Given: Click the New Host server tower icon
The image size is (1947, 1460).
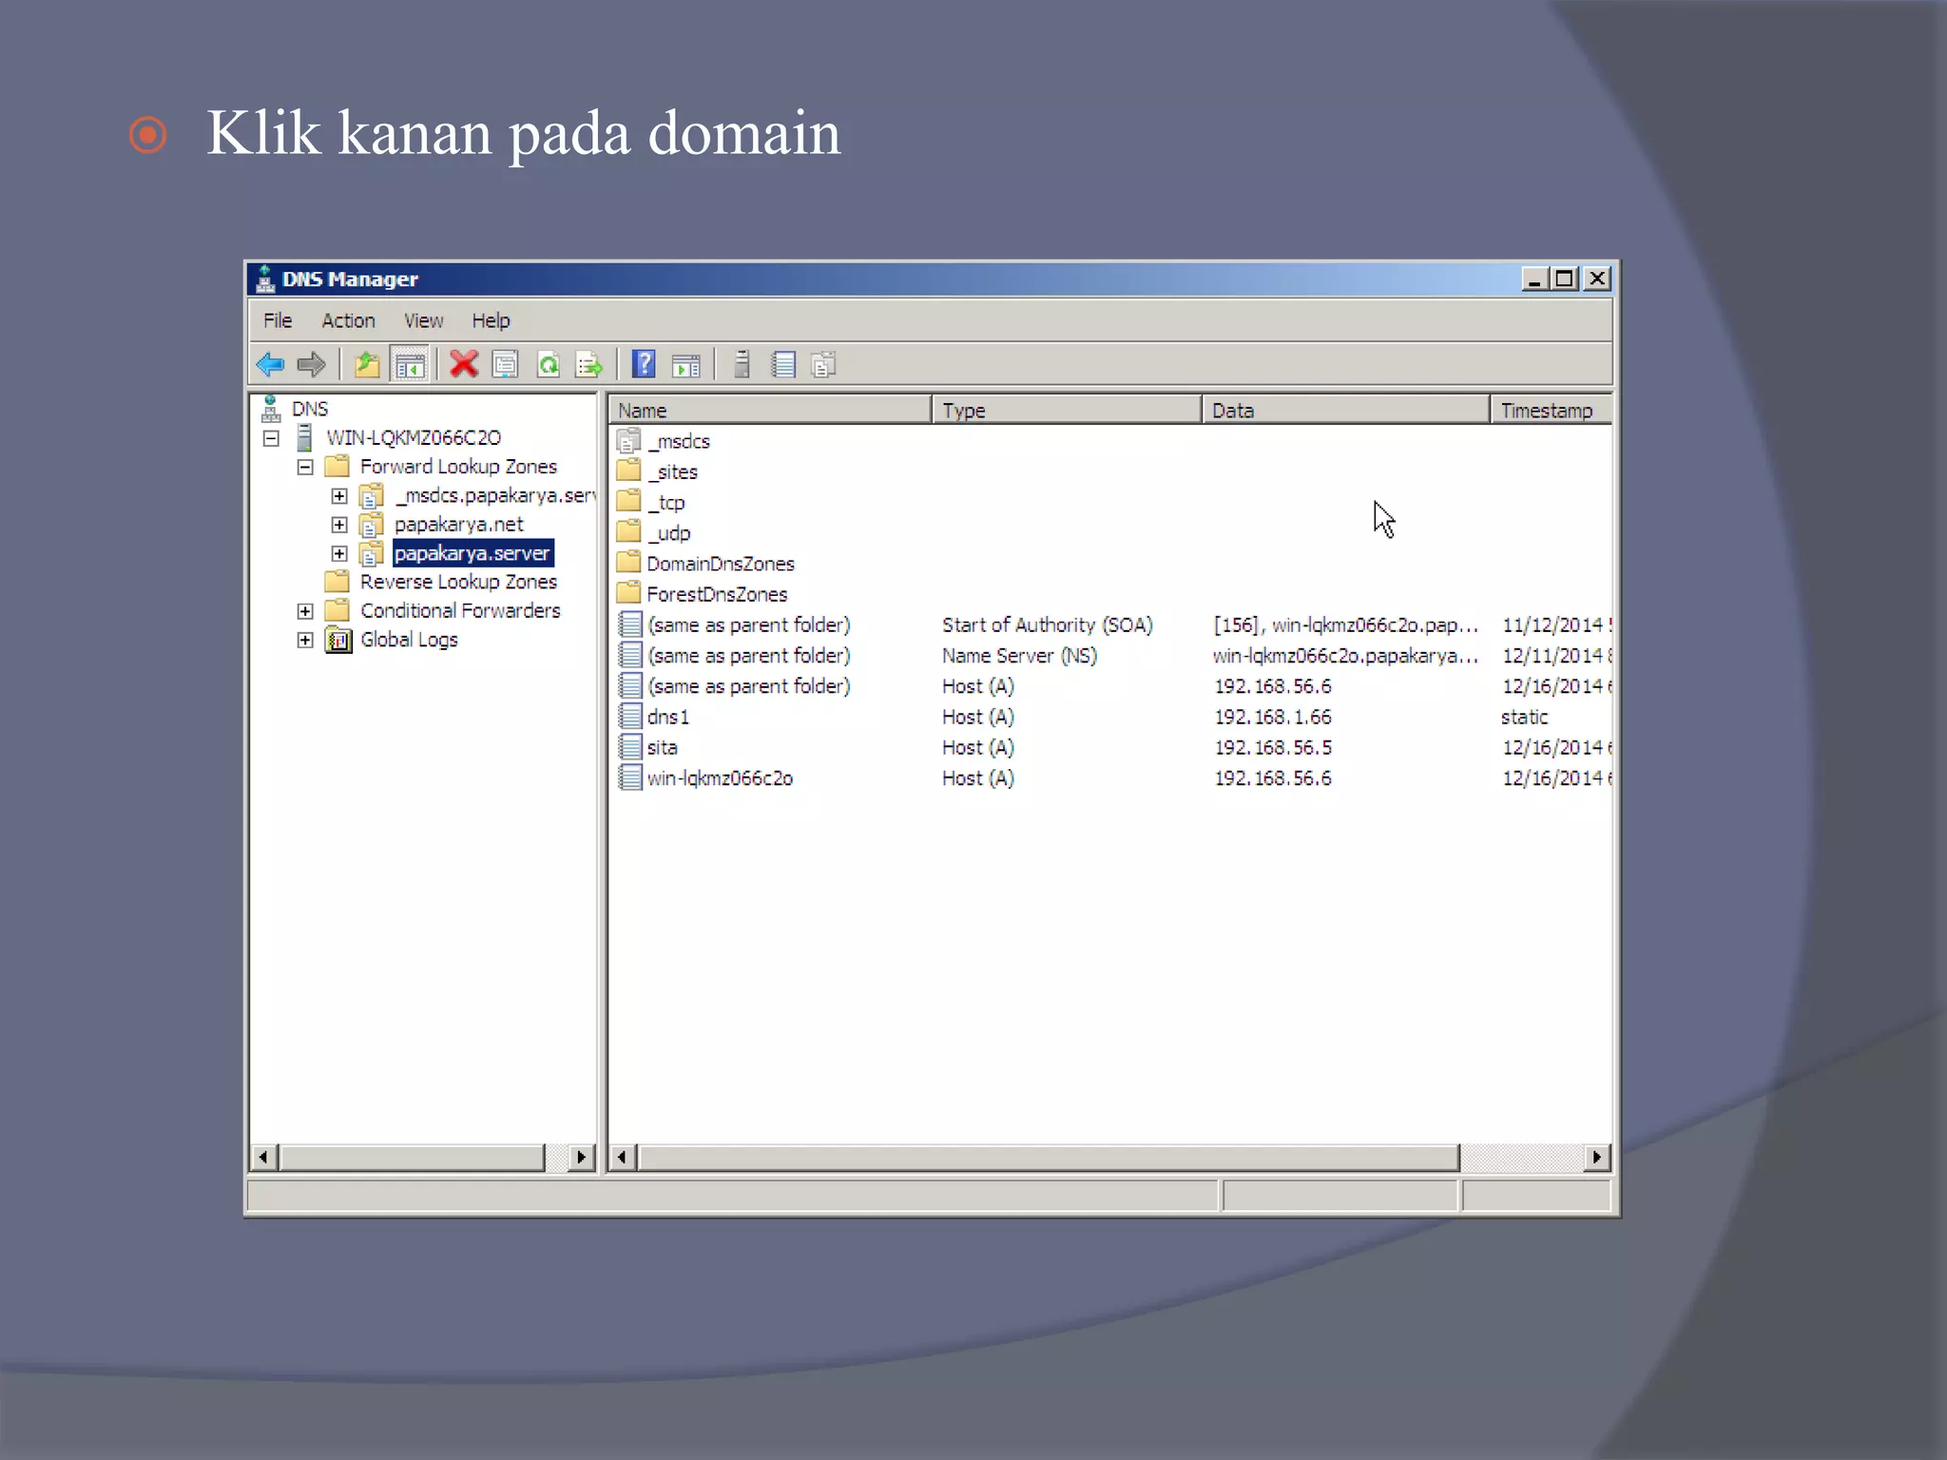Looking at the screenshot, I should click(742, 364).
